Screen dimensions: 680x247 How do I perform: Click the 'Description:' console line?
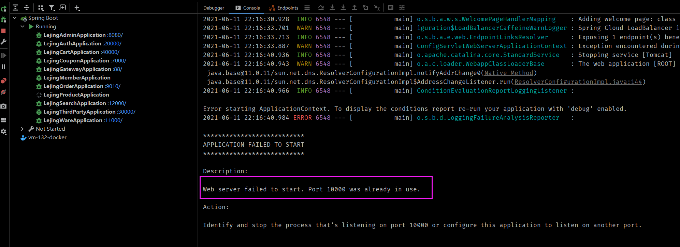coord(225,171)
